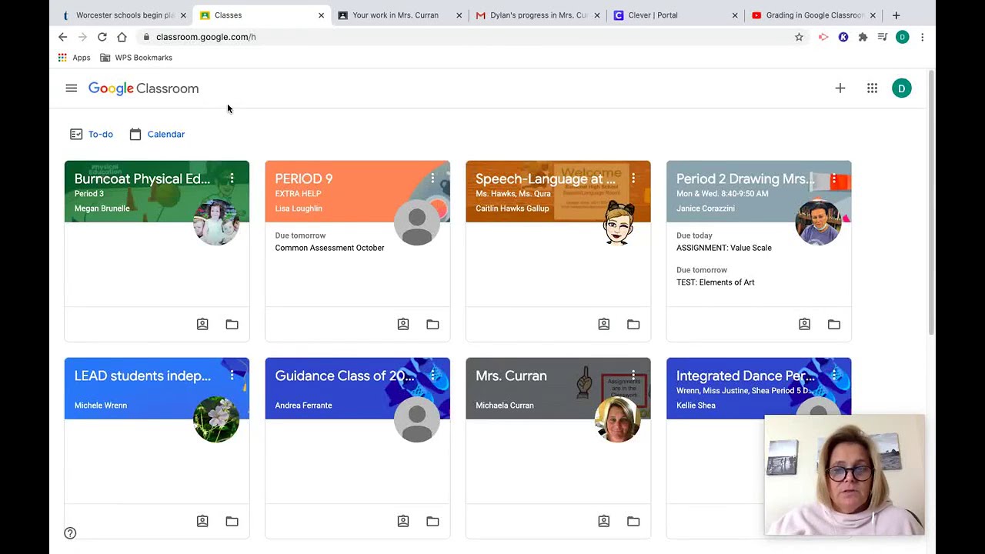985x554 pixels.
Task: Open the main hamburger menu
Action: [72, 88]
